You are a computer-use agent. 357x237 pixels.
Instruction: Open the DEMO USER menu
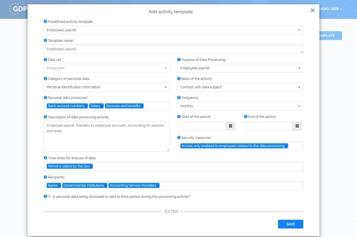tap(329, 9)
